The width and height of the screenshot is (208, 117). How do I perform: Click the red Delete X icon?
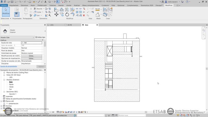(84, 15)
